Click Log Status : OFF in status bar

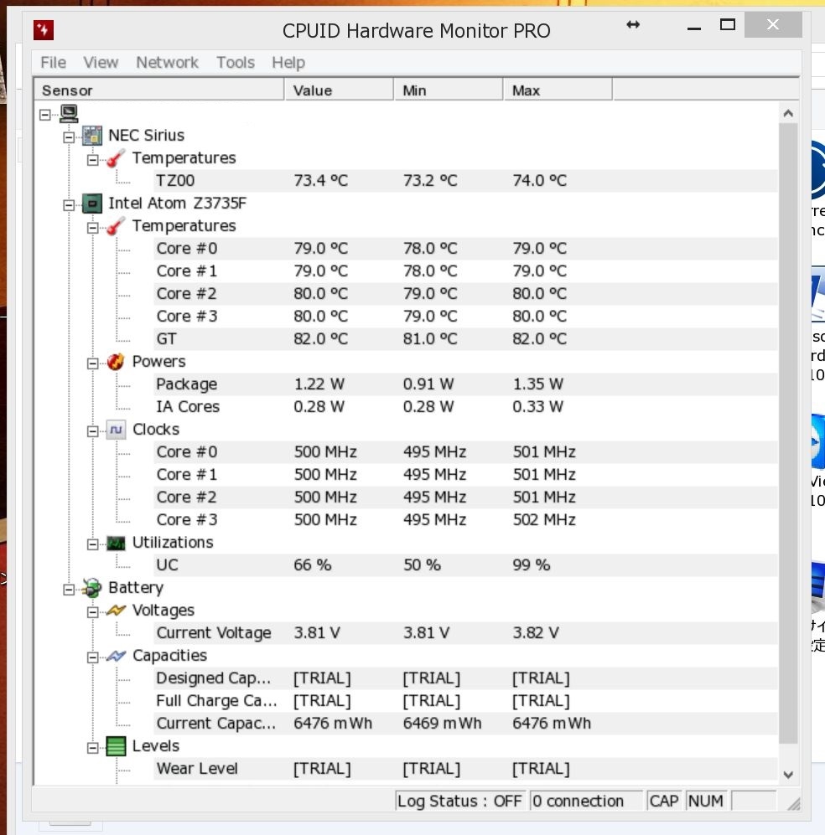459,801
